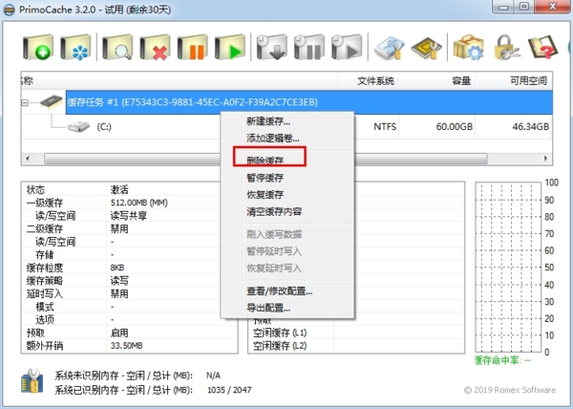
Task: Click the padlock with keys license icon
Action: (506, 47)
